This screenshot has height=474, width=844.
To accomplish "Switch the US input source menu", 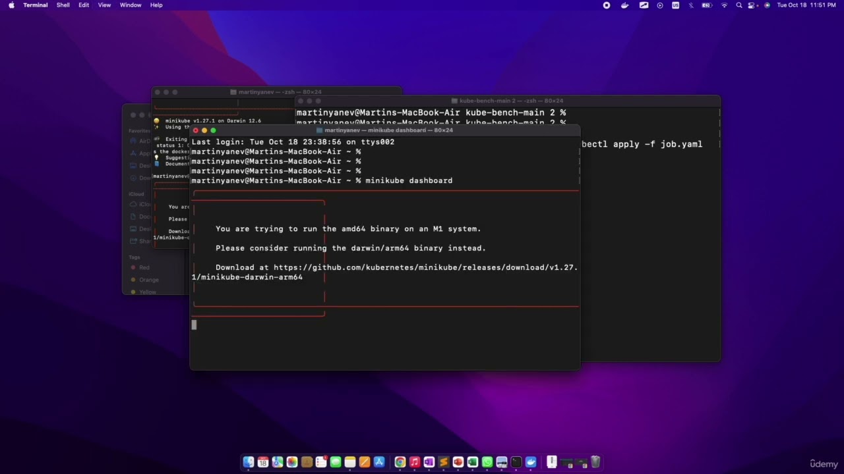I will [x=675, y=5].
